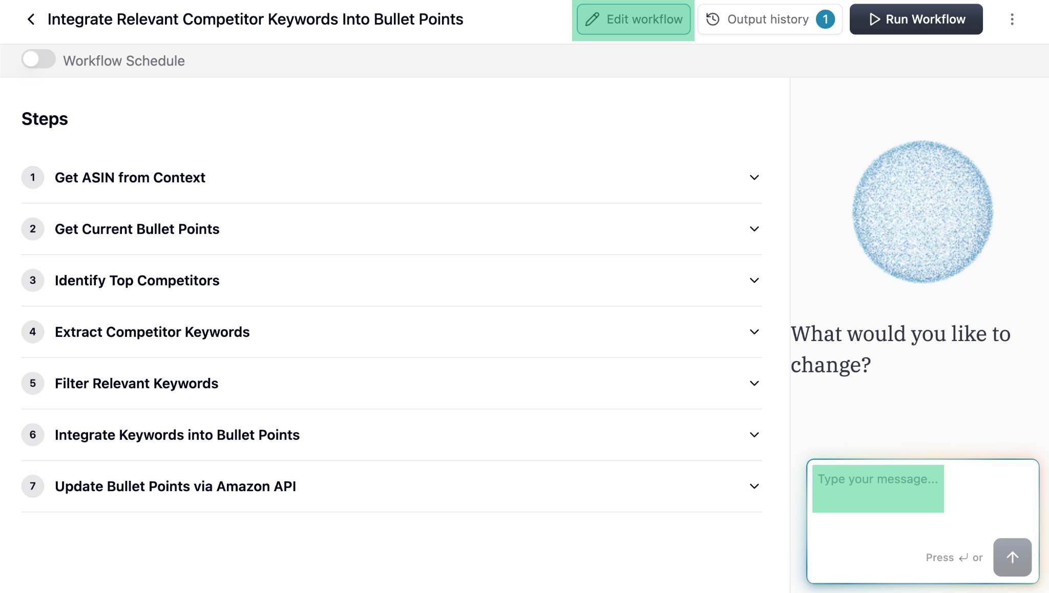Image resolution: width=1049 pixels, height=593 pixels.
Task: Select the Get Current Bullet Points step
Action: [137, 229]
